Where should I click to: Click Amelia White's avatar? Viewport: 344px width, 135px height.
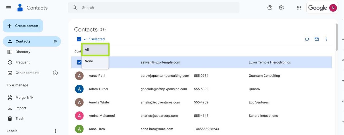coord(79,102)
